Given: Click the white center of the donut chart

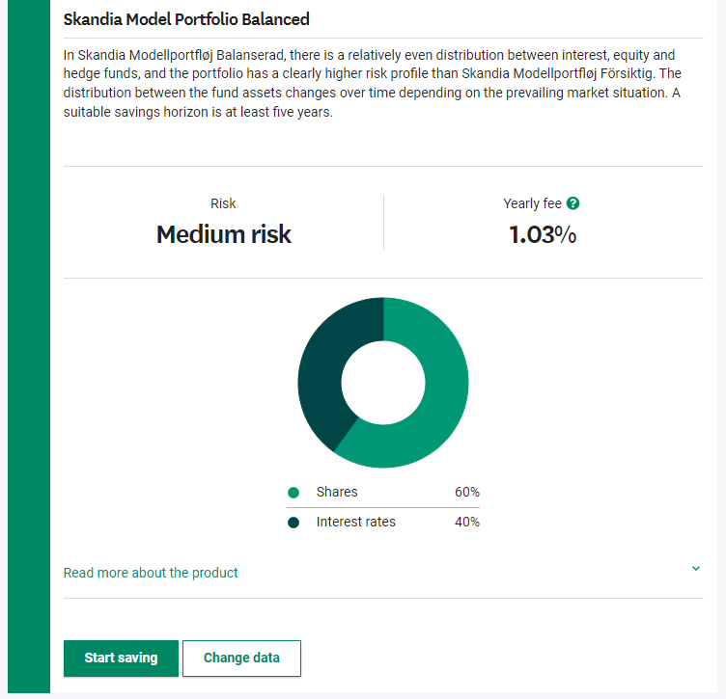Looking at the screenshot, I should pyautogui.click(x=383, y=382).
